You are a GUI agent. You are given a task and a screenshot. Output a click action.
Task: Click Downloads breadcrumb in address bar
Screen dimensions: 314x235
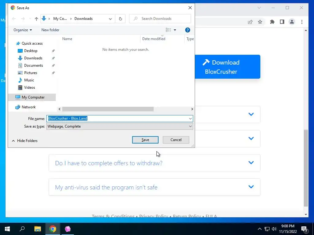(x=83, y=19)
